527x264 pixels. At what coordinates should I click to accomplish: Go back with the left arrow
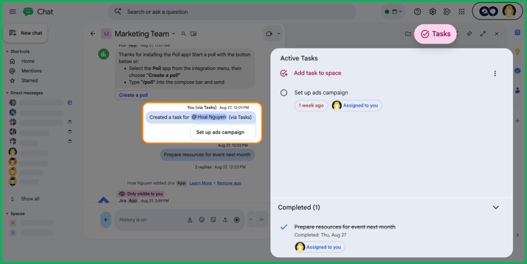(93, 33)
